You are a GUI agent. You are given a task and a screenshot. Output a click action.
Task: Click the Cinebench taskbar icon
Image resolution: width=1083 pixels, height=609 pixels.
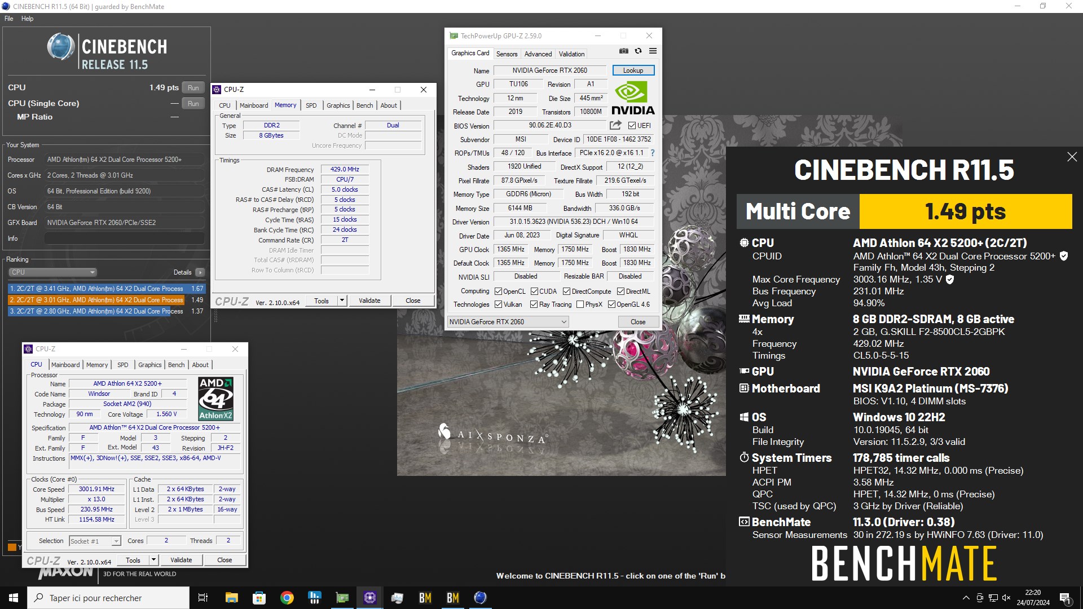point(480,598)
